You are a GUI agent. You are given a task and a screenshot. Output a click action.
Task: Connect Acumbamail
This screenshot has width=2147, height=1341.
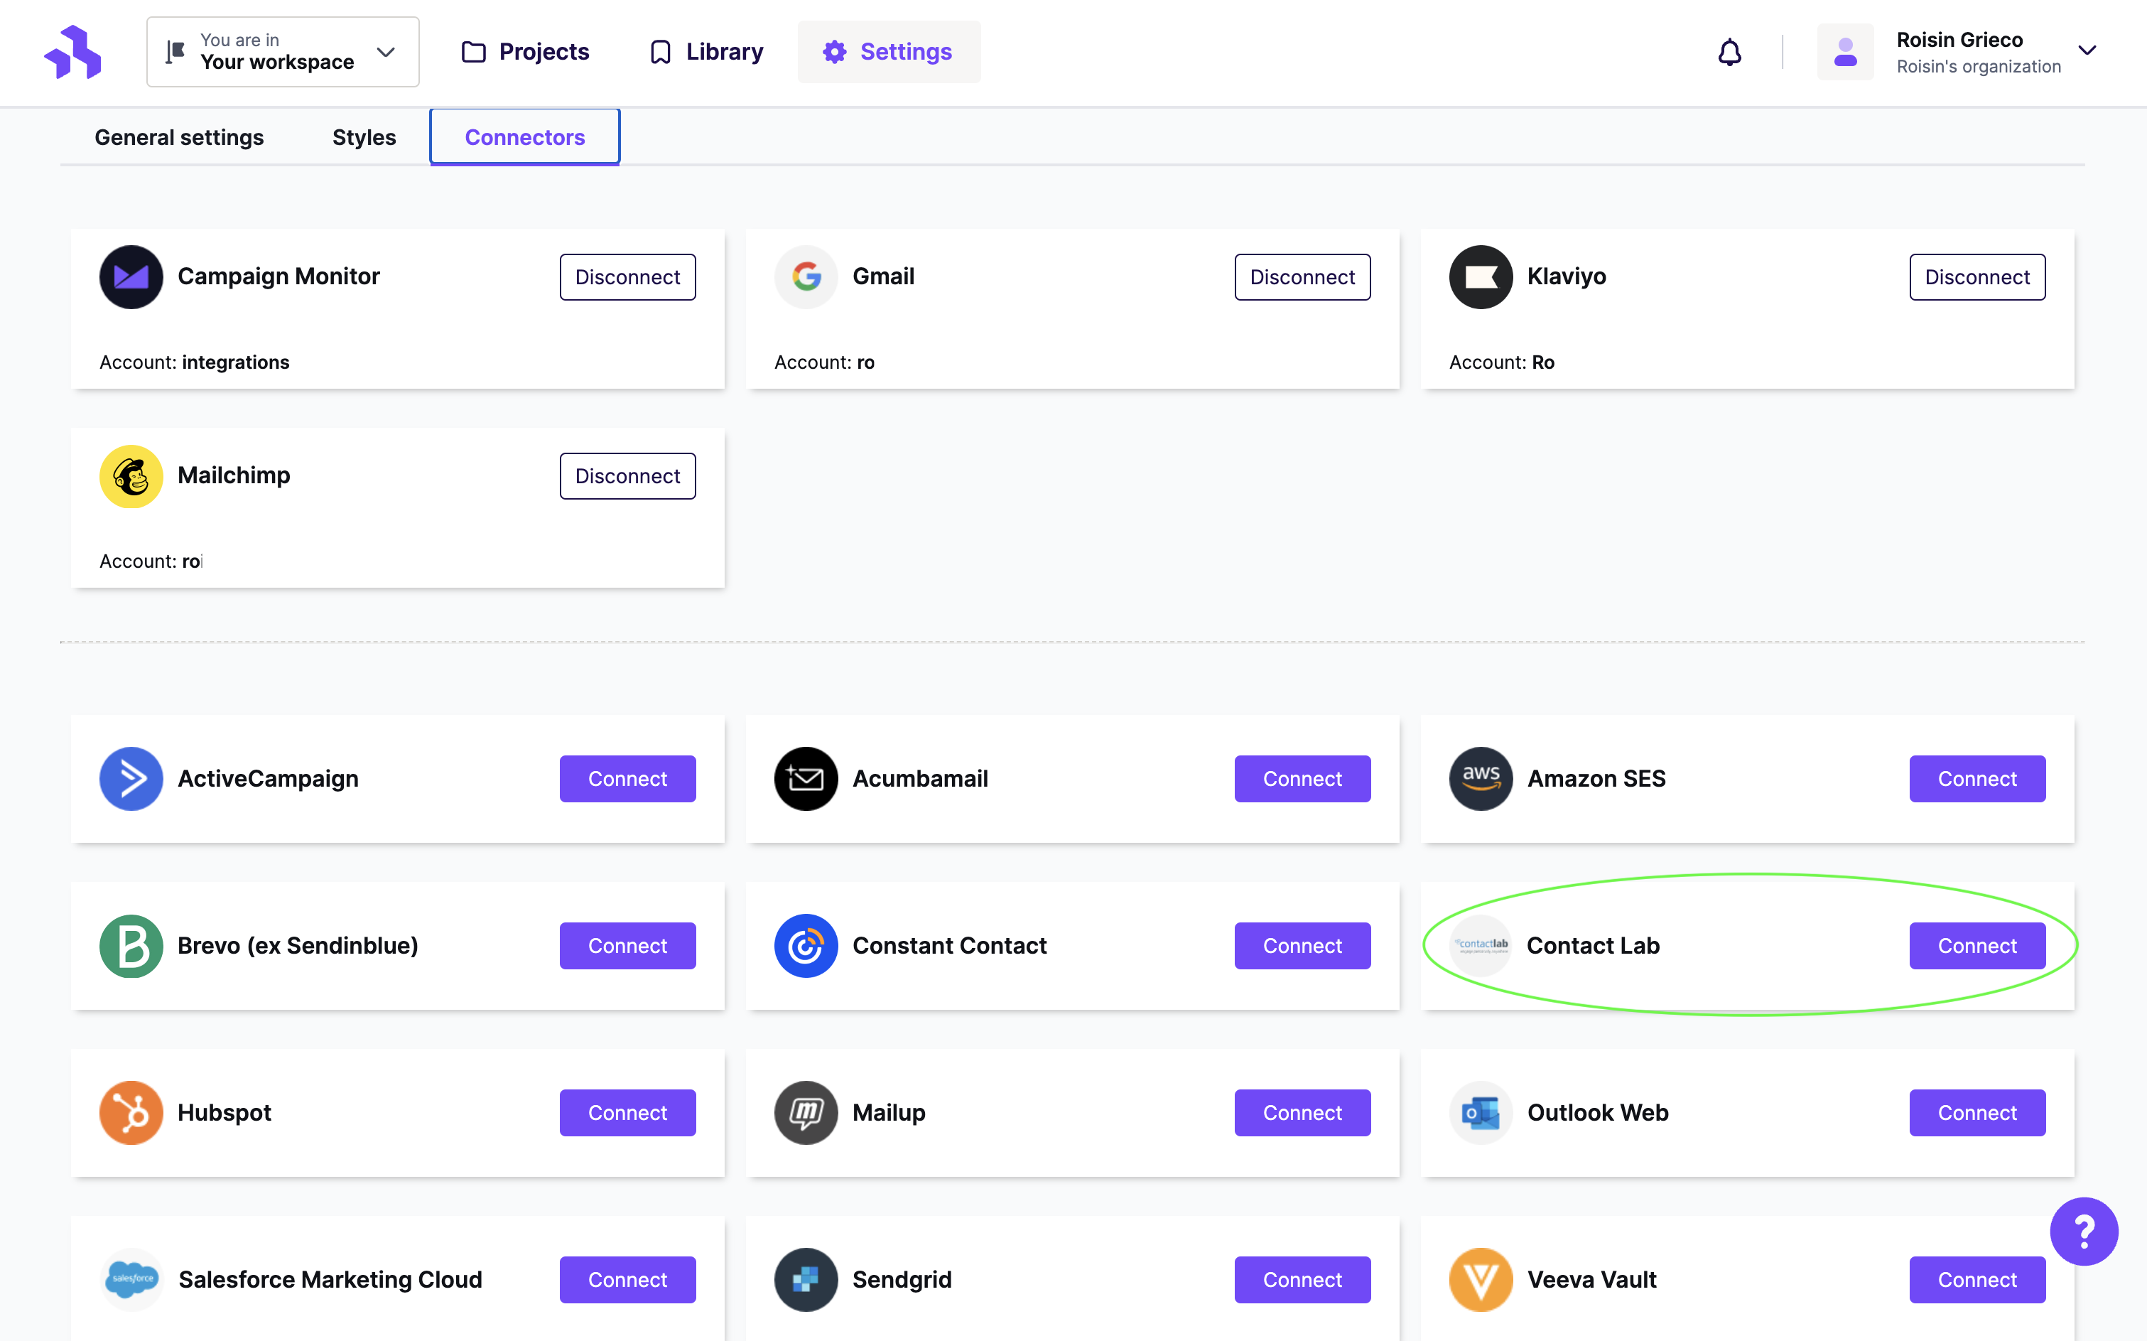[1302, 779]
